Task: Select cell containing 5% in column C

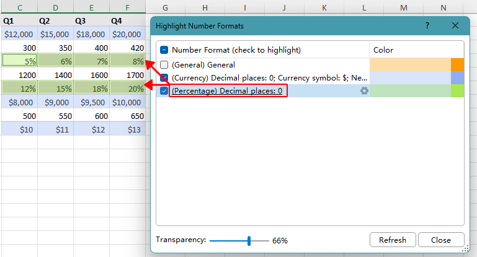Action: [19, 60]
